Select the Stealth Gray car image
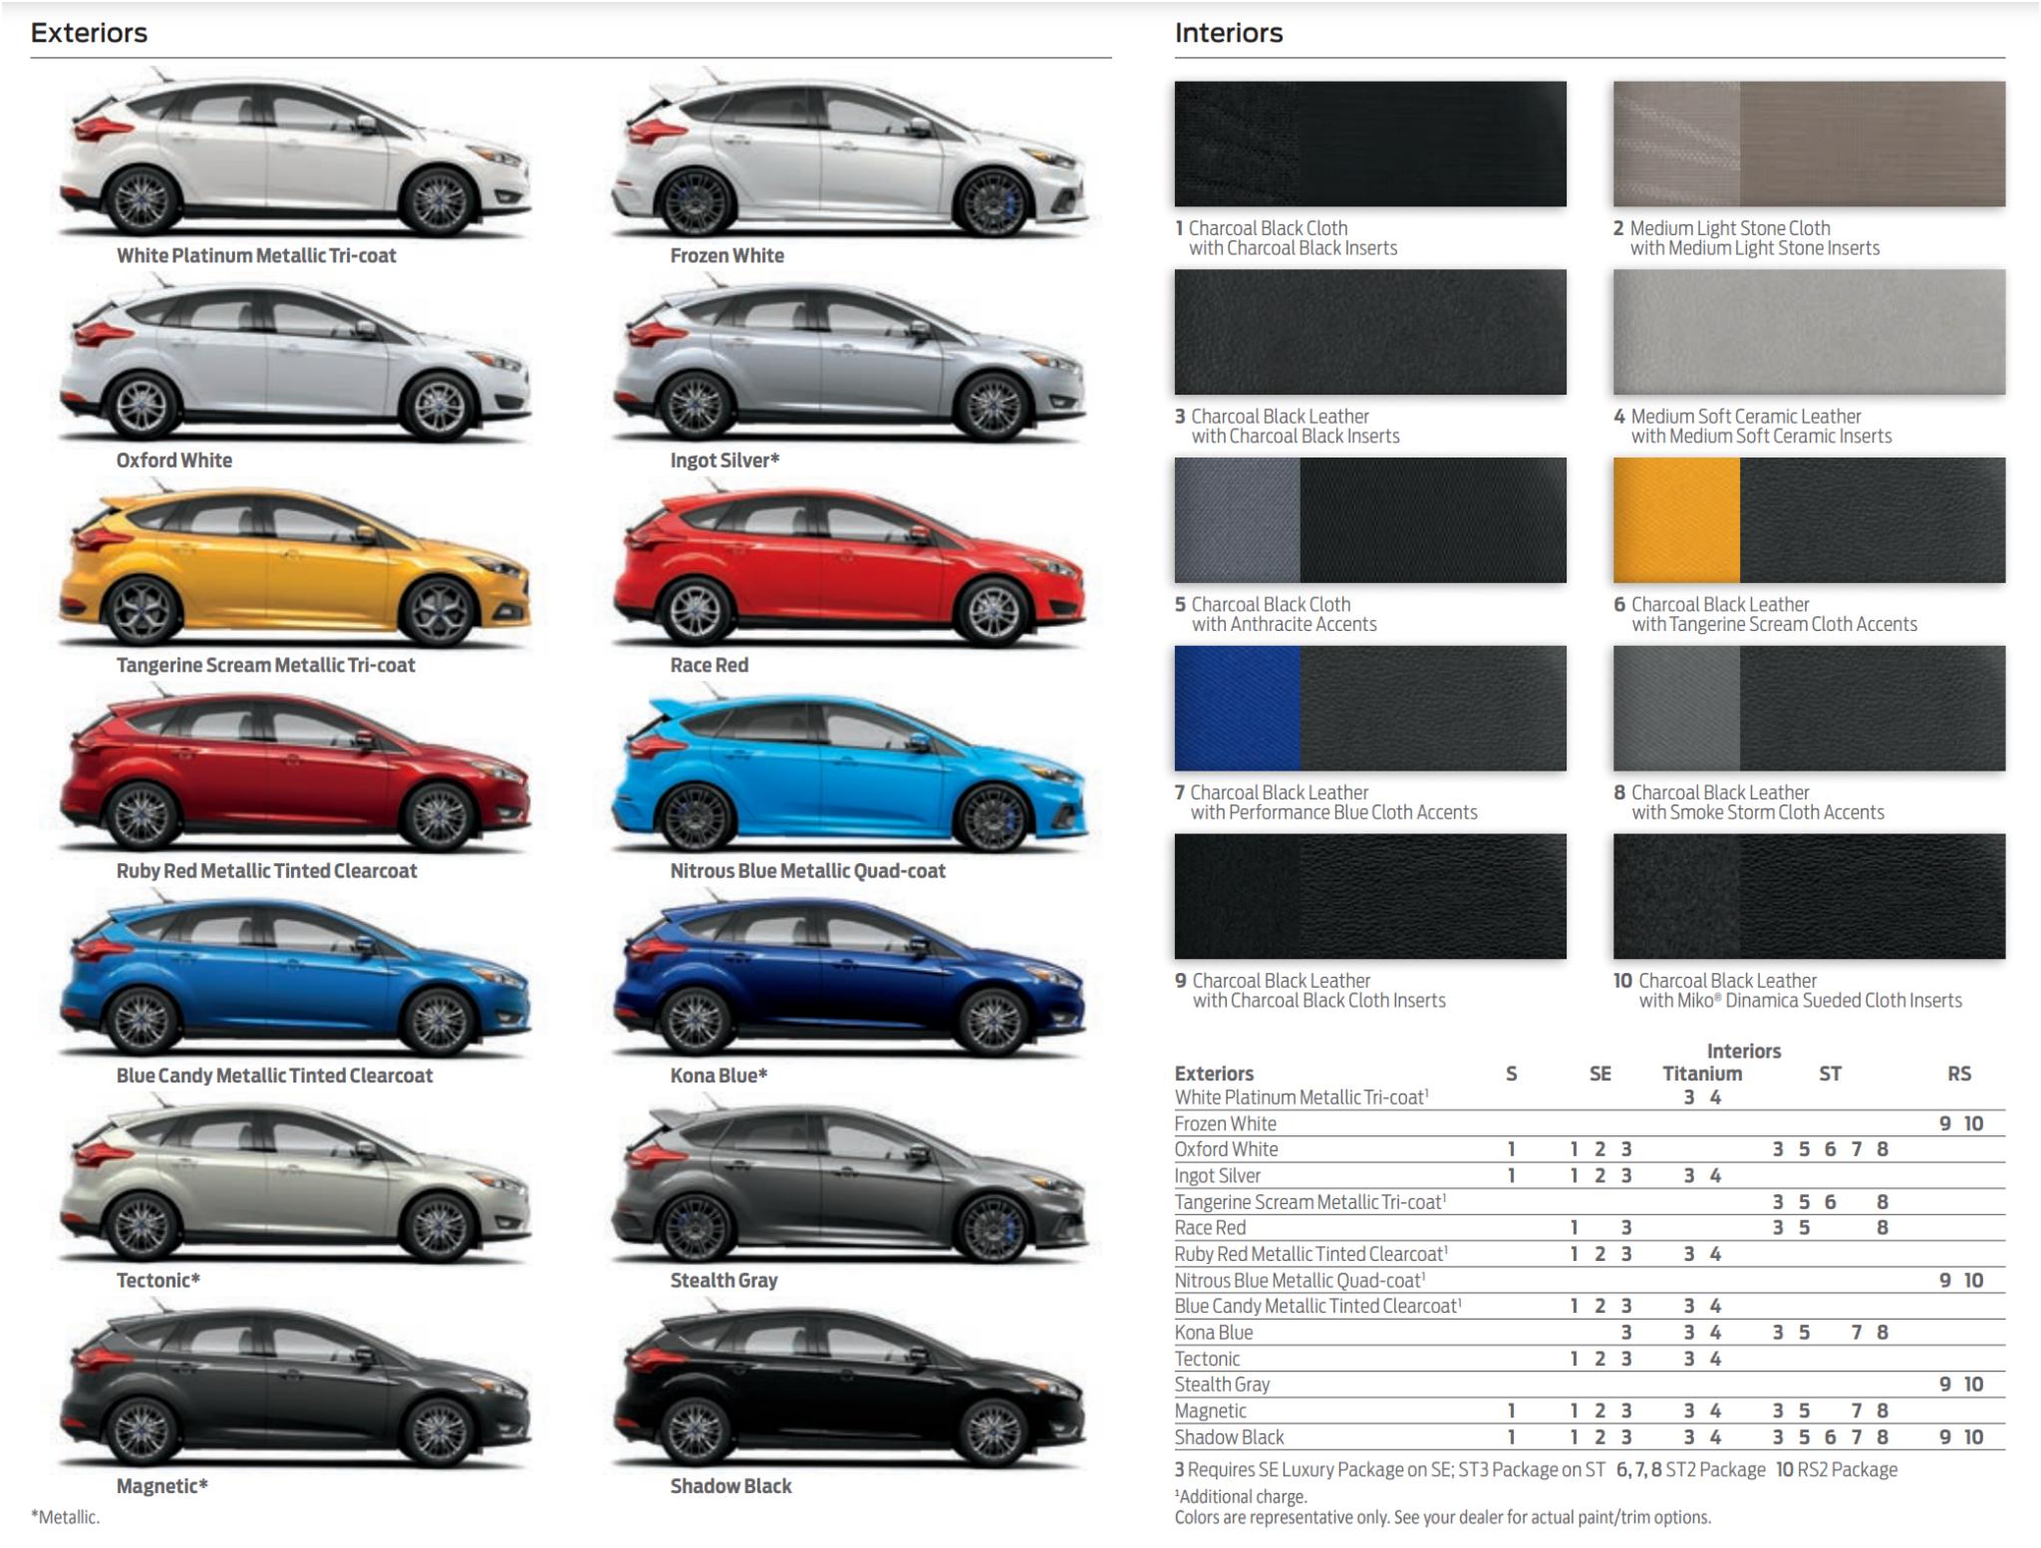This screenshot has width=2041, height=1548. point(849,1179)
